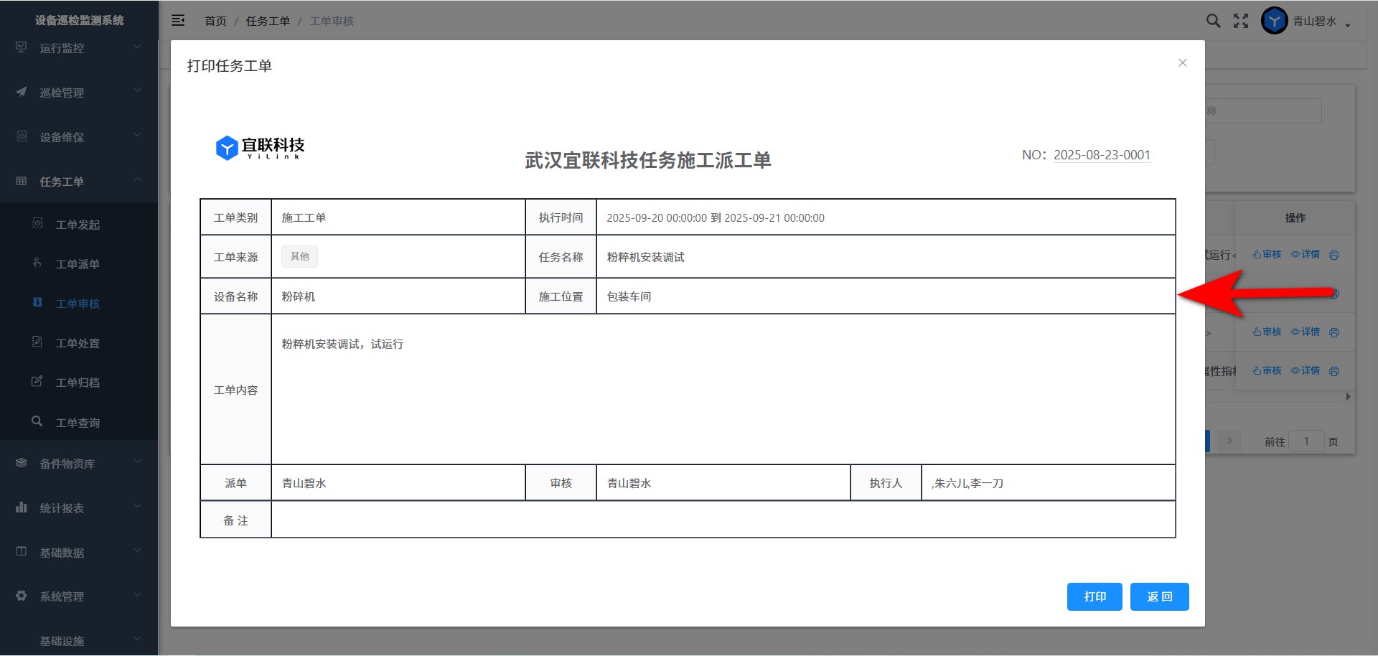Click the user avatar icon

point(1274,21)
